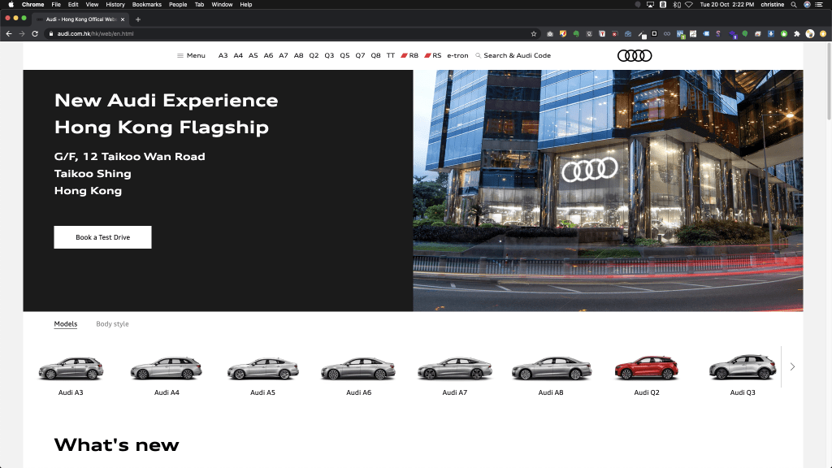Click the Siri icon in menu bar

[807, 4]
